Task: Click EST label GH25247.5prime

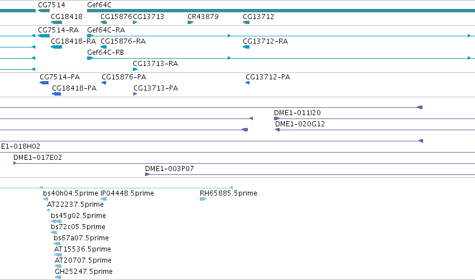Action: click(x=84, y=272)
